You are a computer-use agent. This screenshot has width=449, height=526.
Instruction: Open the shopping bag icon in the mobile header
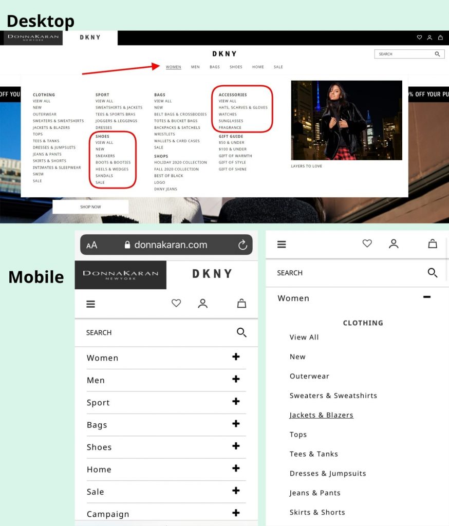(241, 303)
